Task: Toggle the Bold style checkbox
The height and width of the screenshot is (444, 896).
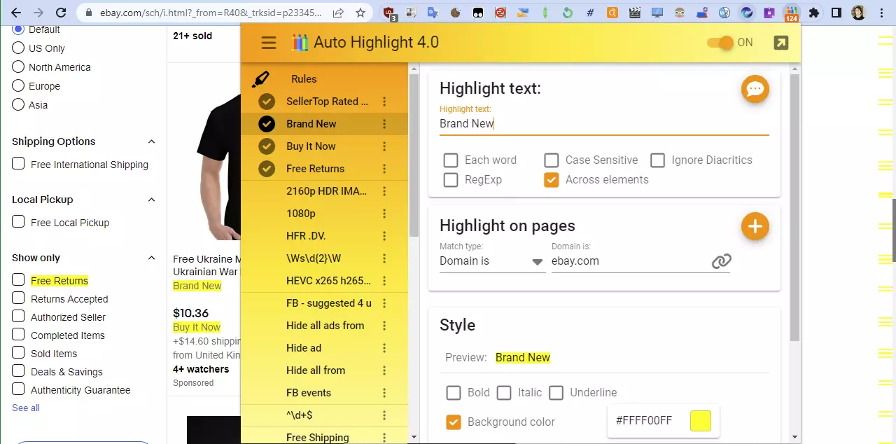Action: point(454,393)
